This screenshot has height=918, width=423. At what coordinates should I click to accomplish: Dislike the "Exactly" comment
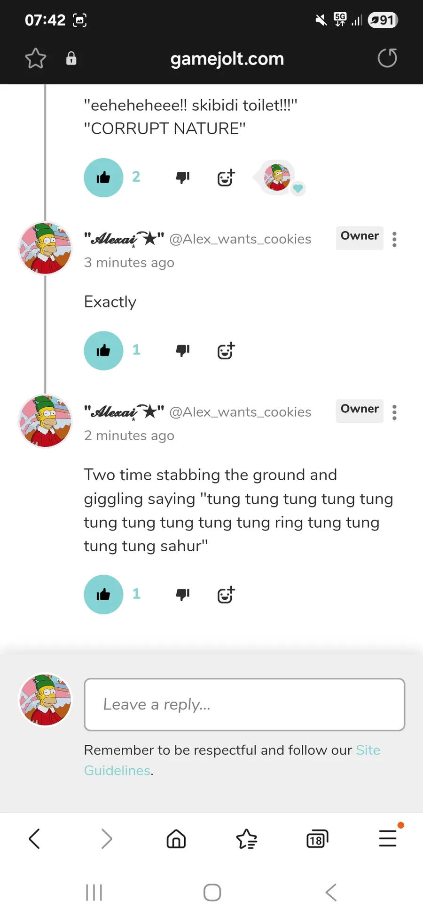(x=182, y=351)
